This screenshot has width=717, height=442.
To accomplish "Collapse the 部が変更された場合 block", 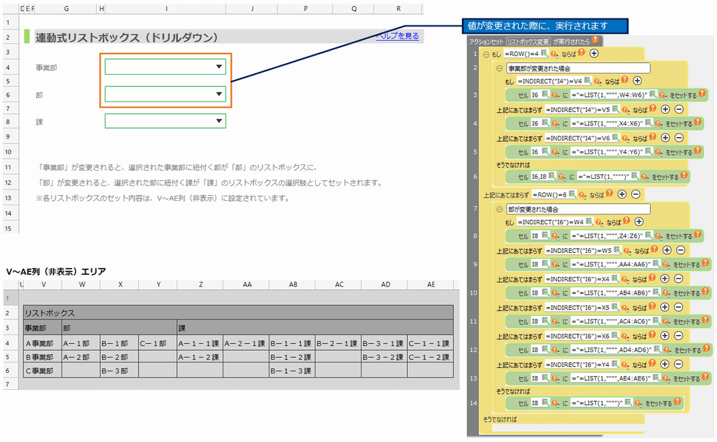I will pos(500,208).
